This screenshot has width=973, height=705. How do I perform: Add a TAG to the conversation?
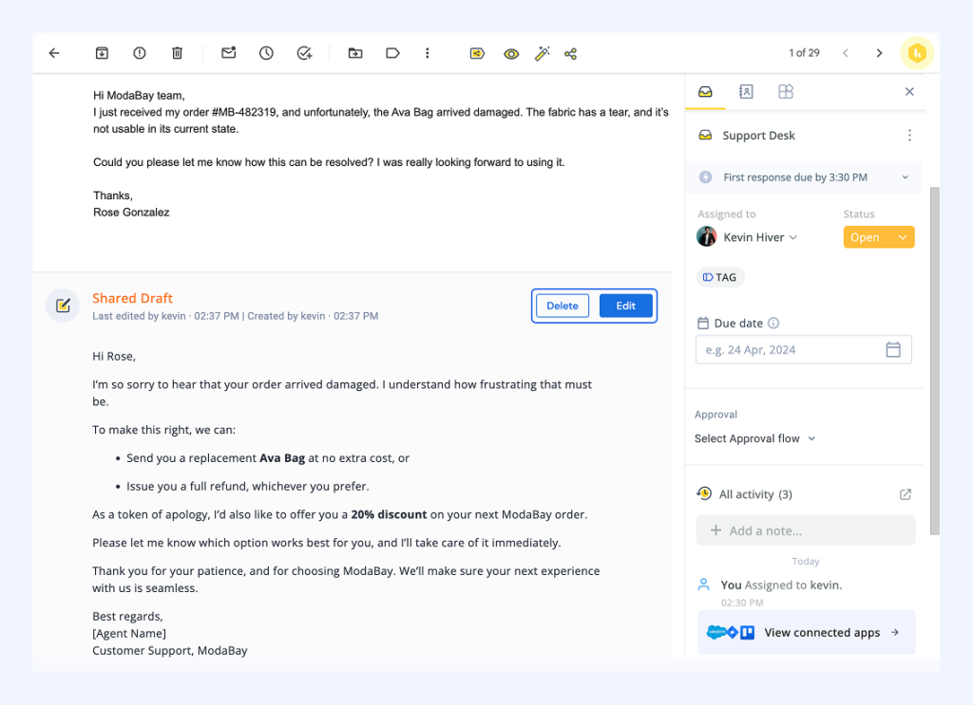click(720, 277)
